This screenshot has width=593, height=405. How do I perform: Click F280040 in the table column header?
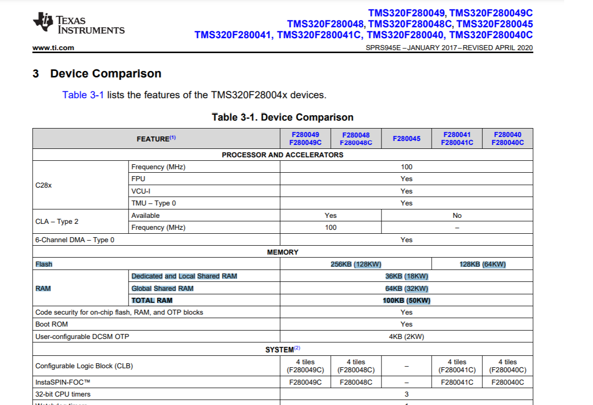coord(508,135)
